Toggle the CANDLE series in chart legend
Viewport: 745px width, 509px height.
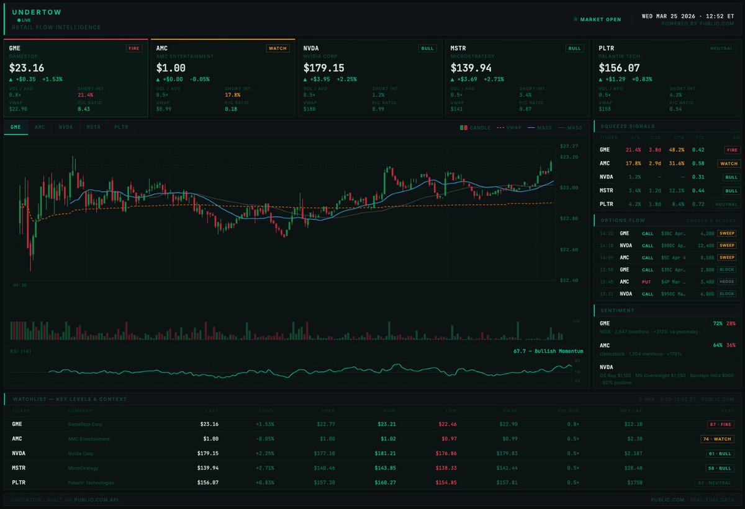click(475, 127)
